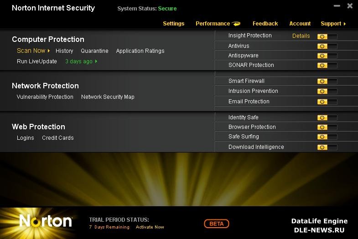Image resolution: width=358 pixels, height=239 pixels.
Task: Expand the Support menu arrow
Action: tap(344, 24)
